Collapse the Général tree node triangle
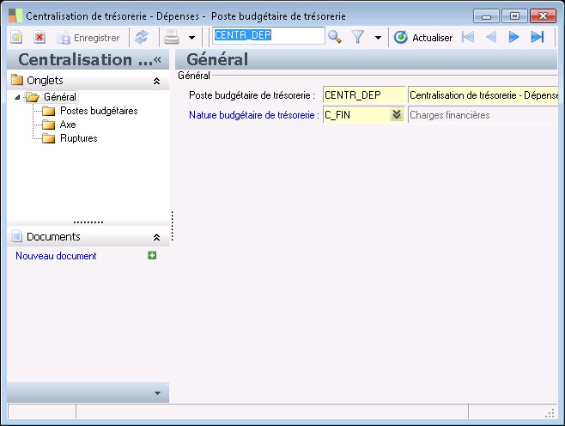The width and height of the screenshot is (565, 426). [x=17, y=97]
